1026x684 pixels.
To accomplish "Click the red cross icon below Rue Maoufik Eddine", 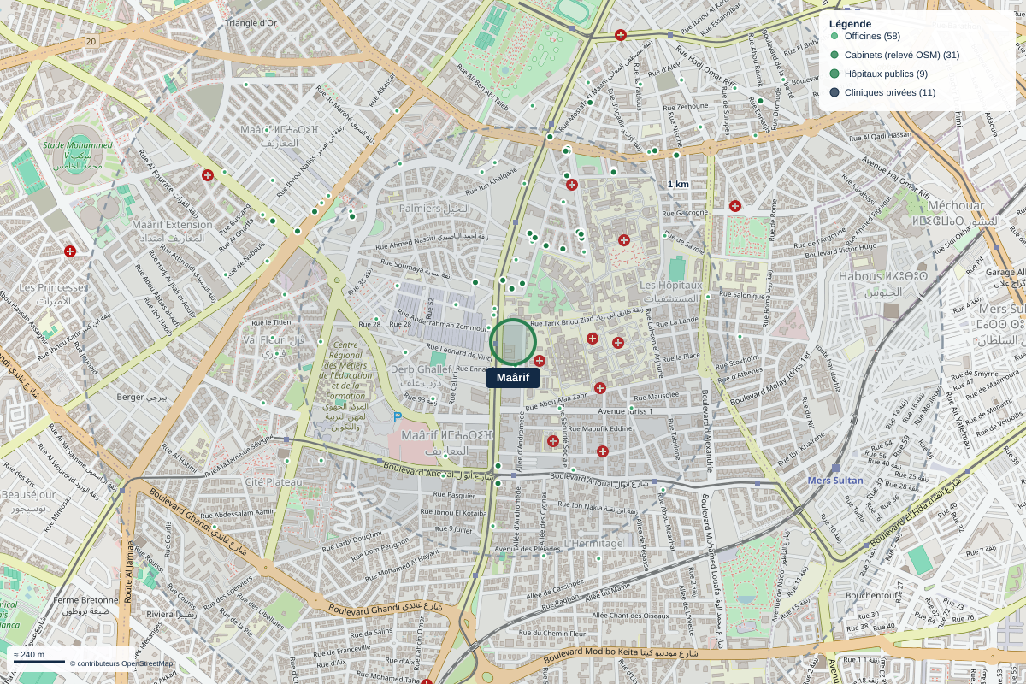I will click(603, 451).
